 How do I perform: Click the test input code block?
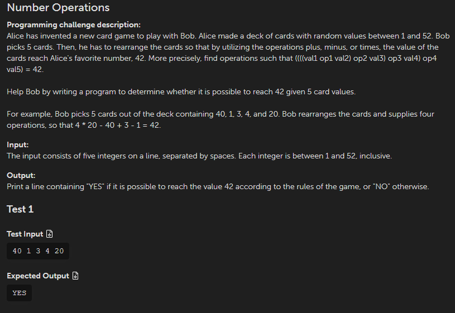point(38,251)
